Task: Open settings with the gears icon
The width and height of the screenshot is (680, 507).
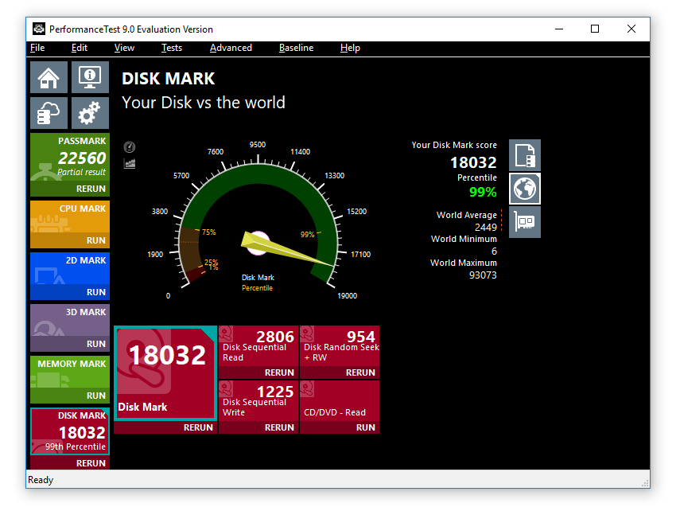Action: pyautogui.click(x=90, y=113)
